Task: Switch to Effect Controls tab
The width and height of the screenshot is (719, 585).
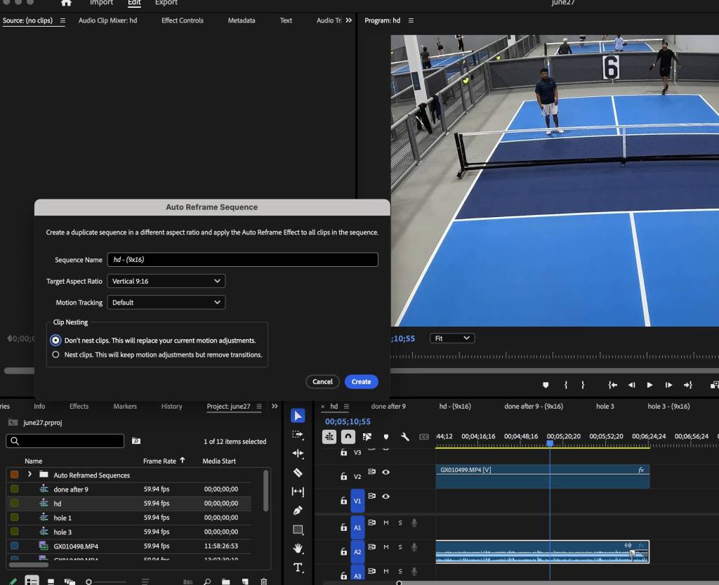Action: point(182,20)
